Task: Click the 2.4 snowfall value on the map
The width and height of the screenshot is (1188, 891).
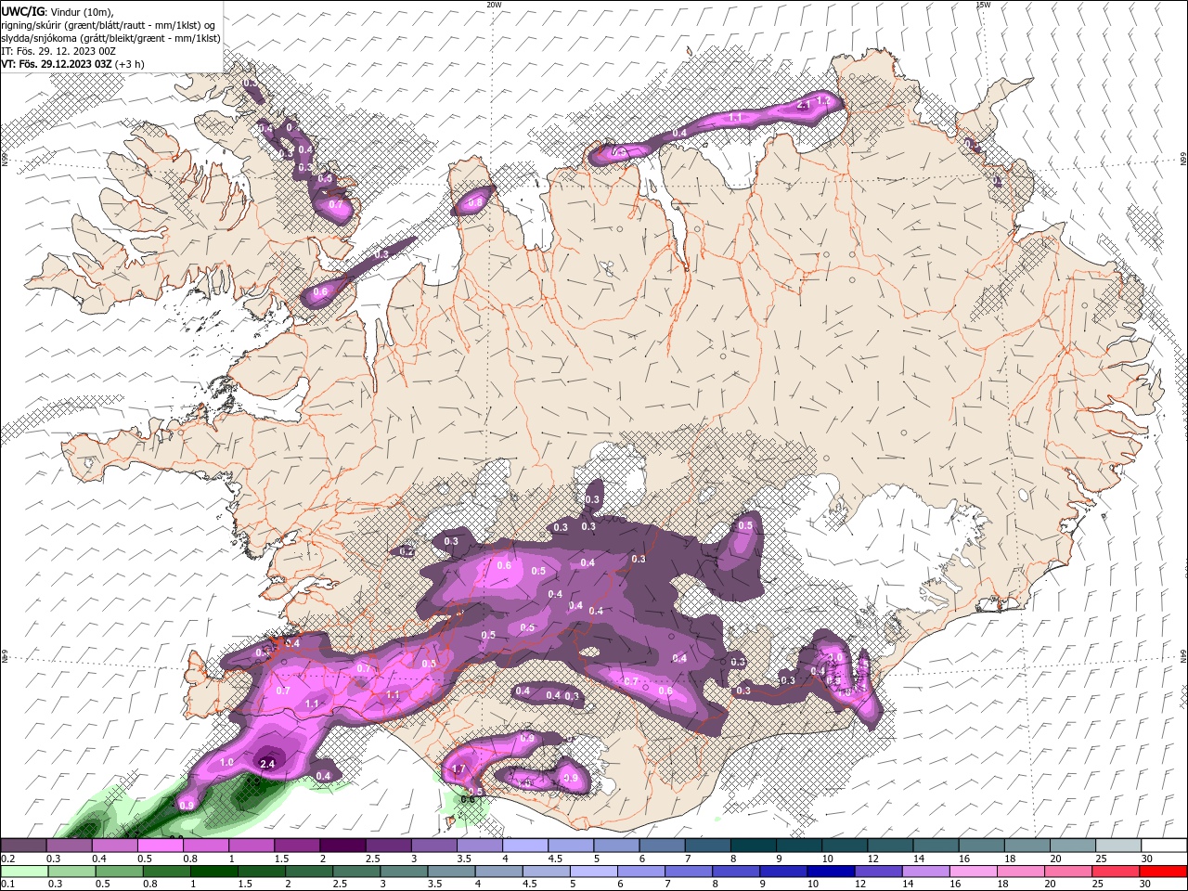Action: tap(268, 764)
